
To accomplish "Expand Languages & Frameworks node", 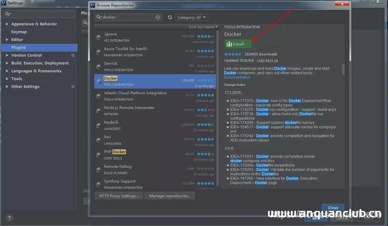I will (x=7, y=71).
